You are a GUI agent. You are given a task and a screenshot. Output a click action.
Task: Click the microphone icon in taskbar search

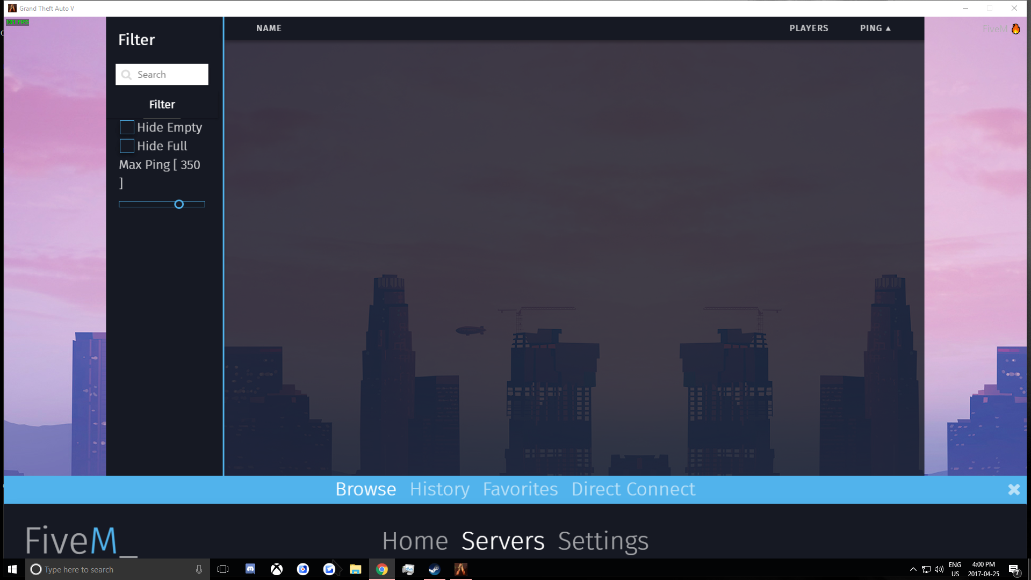(x=199, y=569)
